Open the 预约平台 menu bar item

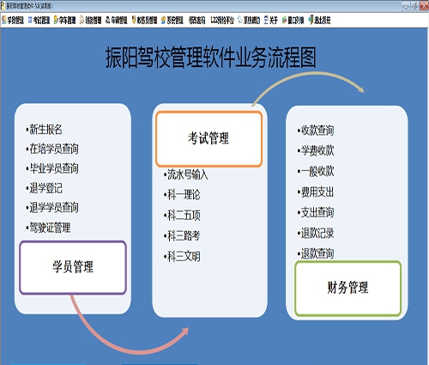click(222, 21)
